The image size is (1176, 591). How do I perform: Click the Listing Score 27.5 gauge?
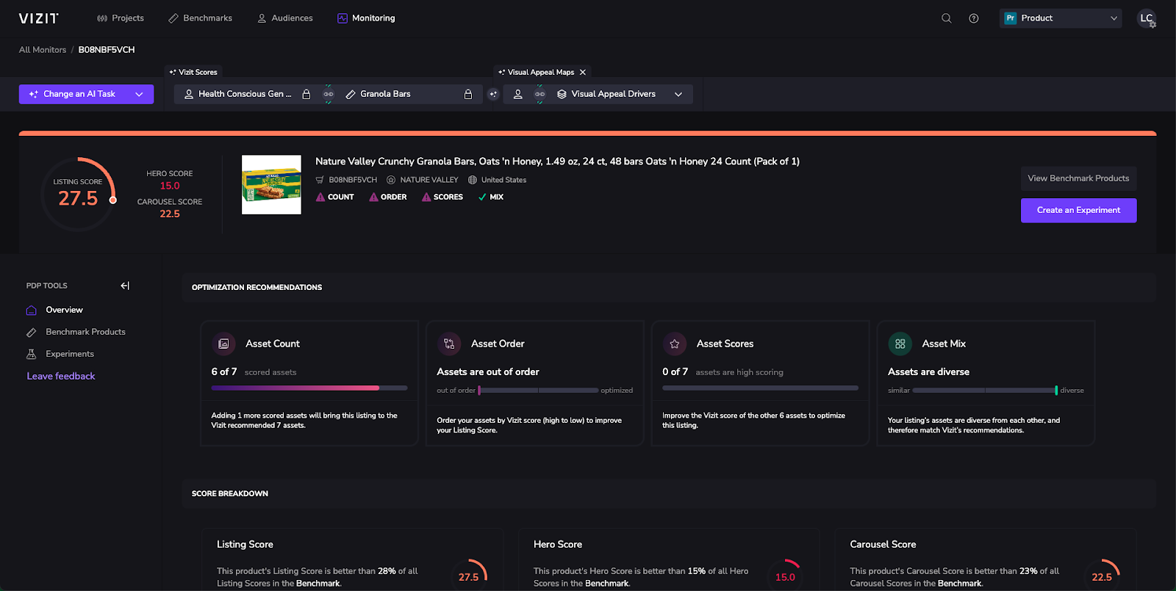click(x=78, y=195)
